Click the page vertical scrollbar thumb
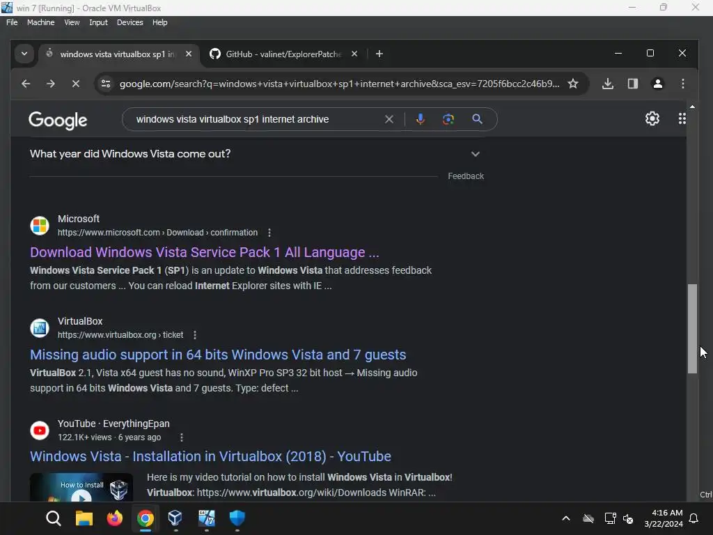 (x=692, y=329)
